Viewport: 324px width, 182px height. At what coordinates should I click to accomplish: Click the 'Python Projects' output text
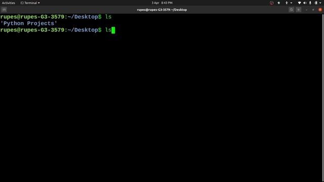(29, 23)
